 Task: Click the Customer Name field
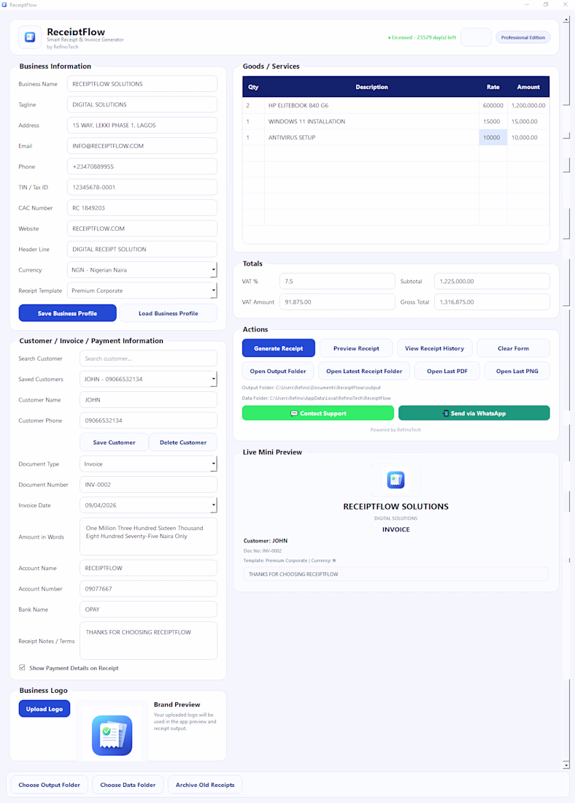click(148, 400)
